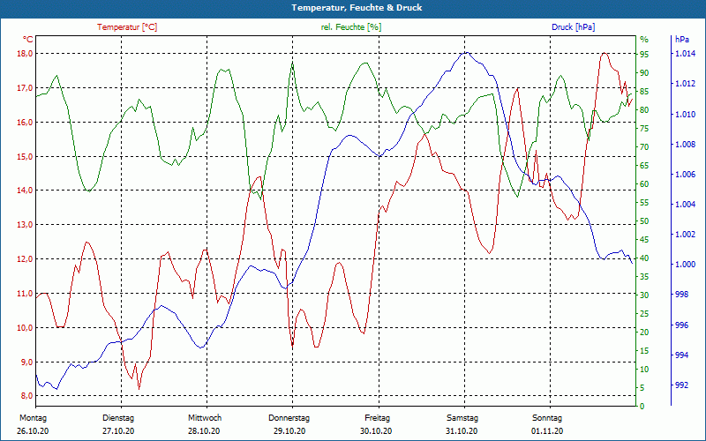Click the '996' pressure axis value
Screen dimensions: 706x441
click(x=681, y=325)
